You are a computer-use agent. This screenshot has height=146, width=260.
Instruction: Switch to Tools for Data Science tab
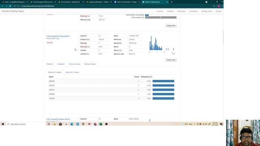pyautogui.click(x=127, y=2)
